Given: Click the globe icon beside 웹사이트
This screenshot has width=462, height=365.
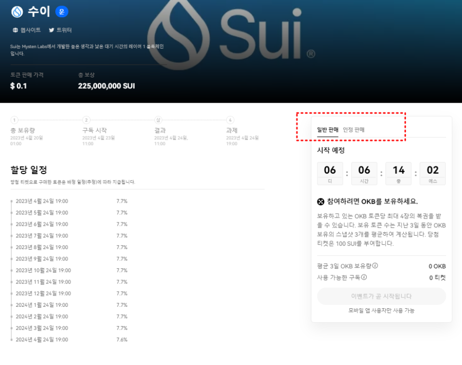Looking at the screenshot, I should pyautogui.click(x=15, y=30).
